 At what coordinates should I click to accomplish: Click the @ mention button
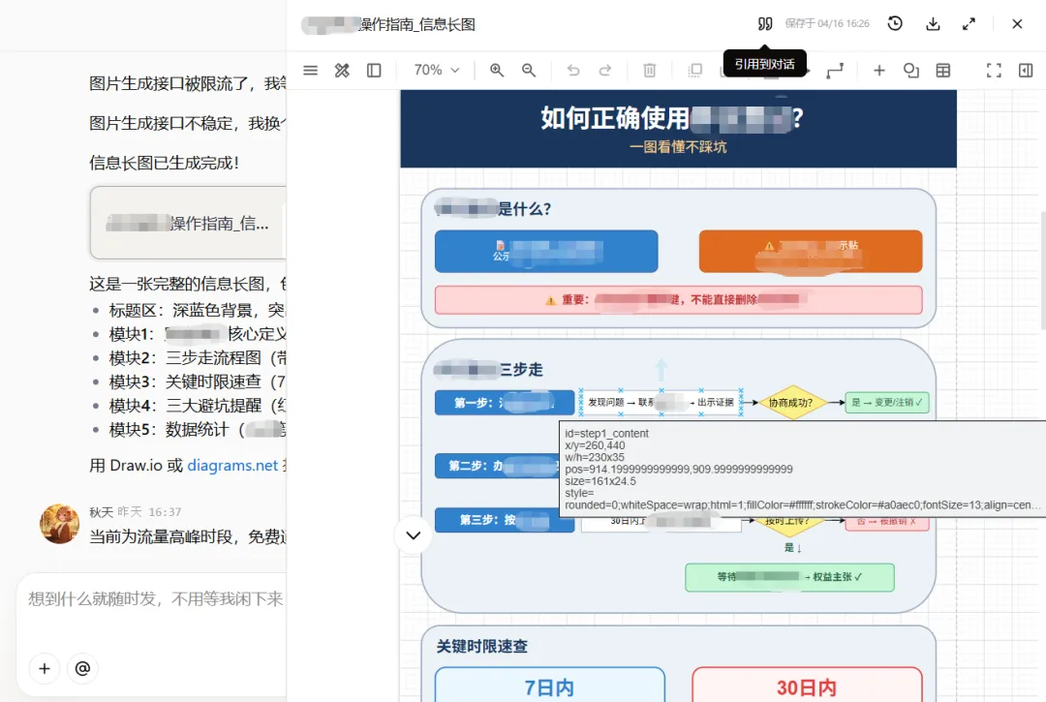pos(82,669)
